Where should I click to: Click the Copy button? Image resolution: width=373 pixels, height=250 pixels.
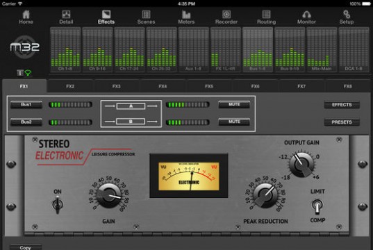(26, 247)
